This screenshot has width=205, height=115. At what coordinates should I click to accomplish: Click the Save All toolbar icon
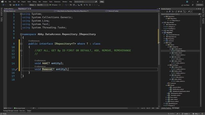[x=19, y=5]
